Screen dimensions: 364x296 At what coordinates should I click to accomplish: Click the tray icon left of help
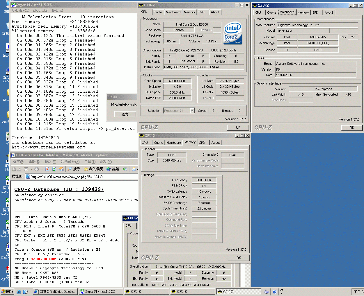[x=267, y=292]
